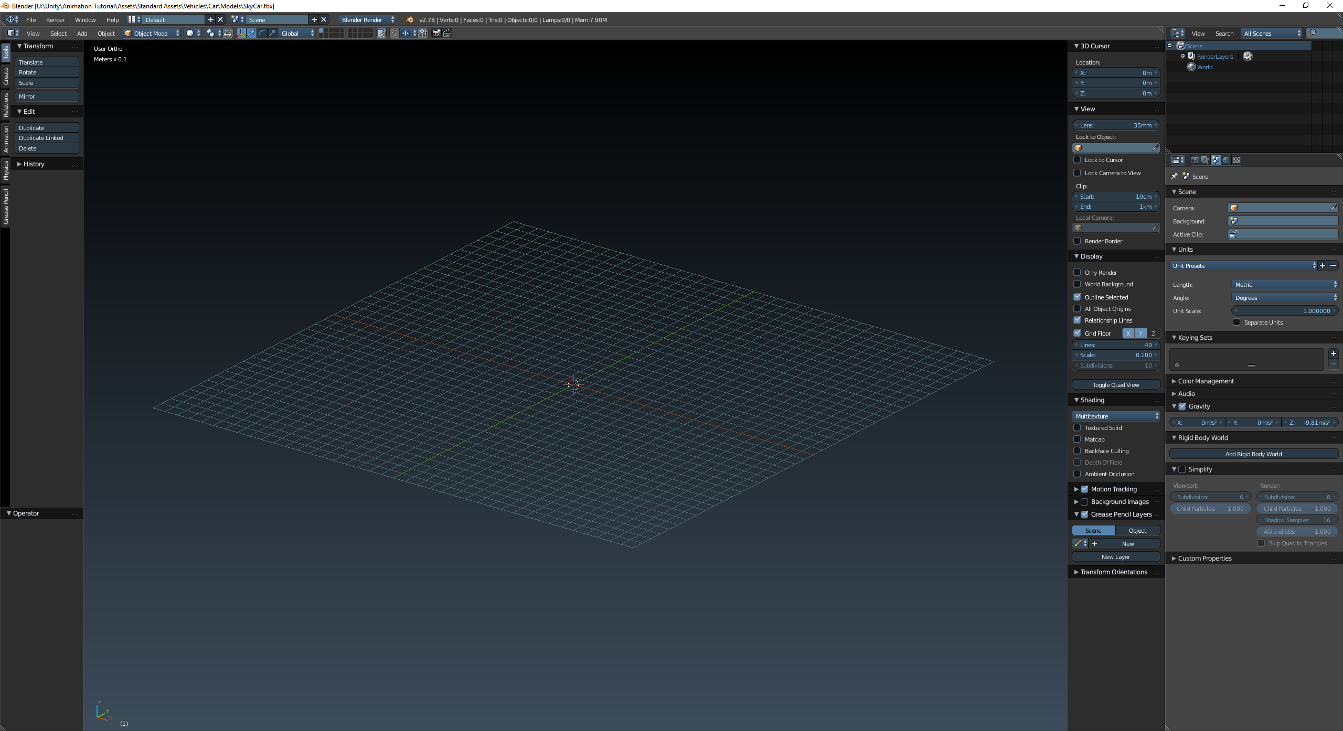Open the Metric length unit dropdown
This screenshot has width=1343, height=731.
(x=1285, y=284)
